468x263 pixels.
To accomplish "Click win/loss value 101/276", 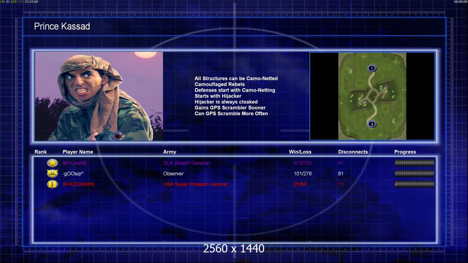I will pos(302,174).
